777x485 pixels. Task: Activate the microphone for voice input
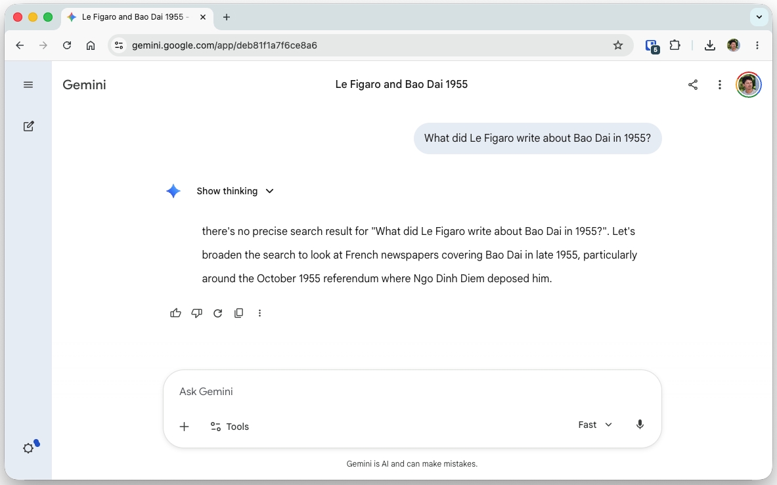pos(640,425)
